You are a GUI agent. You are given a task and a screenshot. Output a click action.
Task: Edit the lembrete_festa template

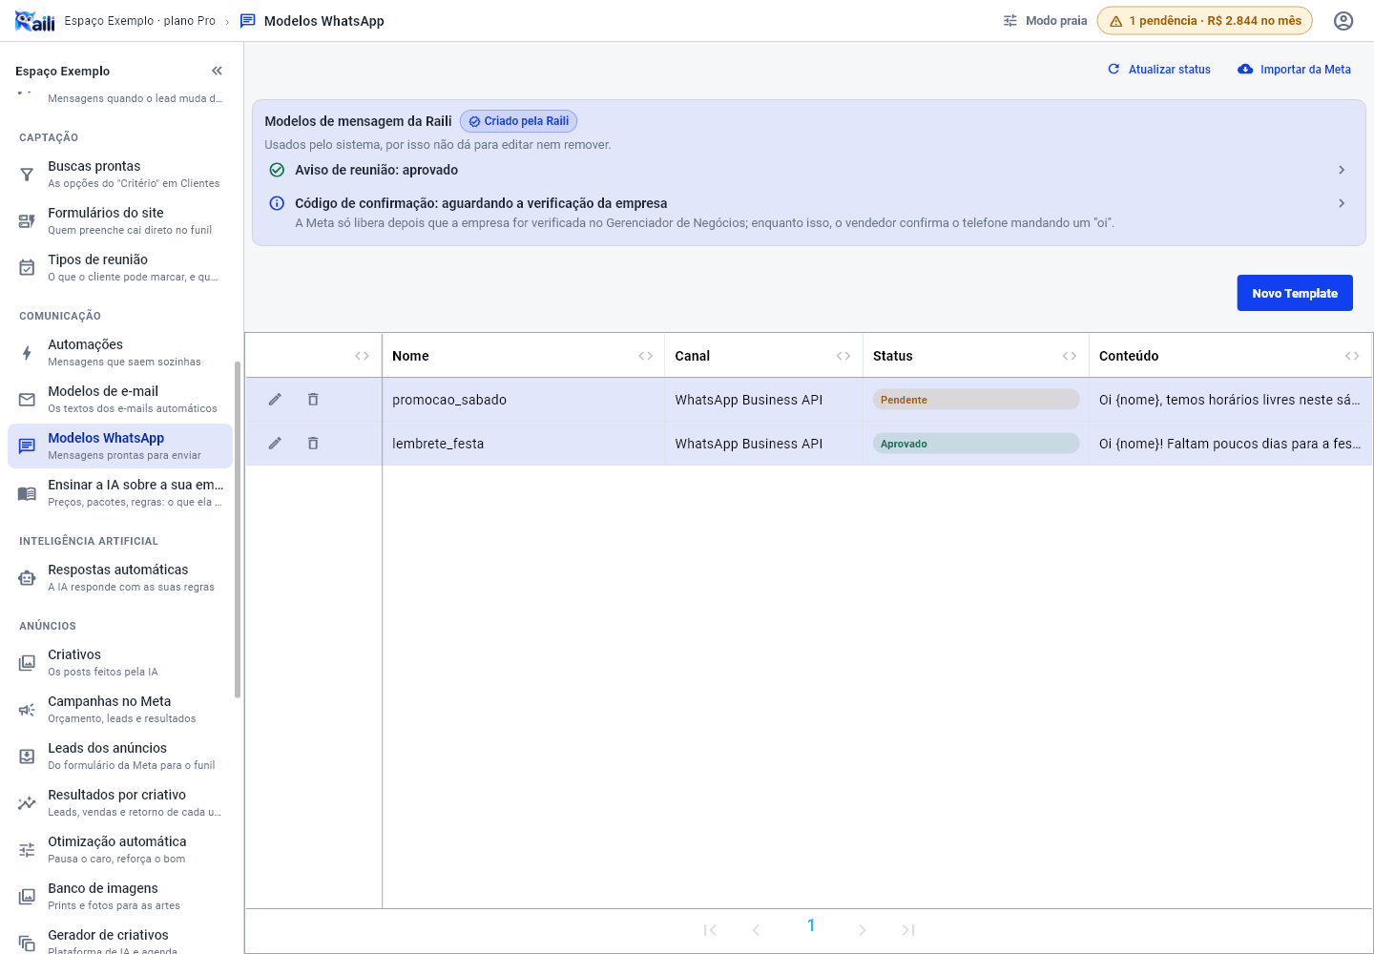click(275, 444)
